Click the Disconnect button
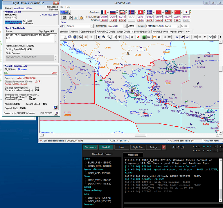This screenshot has height=208, width=223. click(90, 147)
